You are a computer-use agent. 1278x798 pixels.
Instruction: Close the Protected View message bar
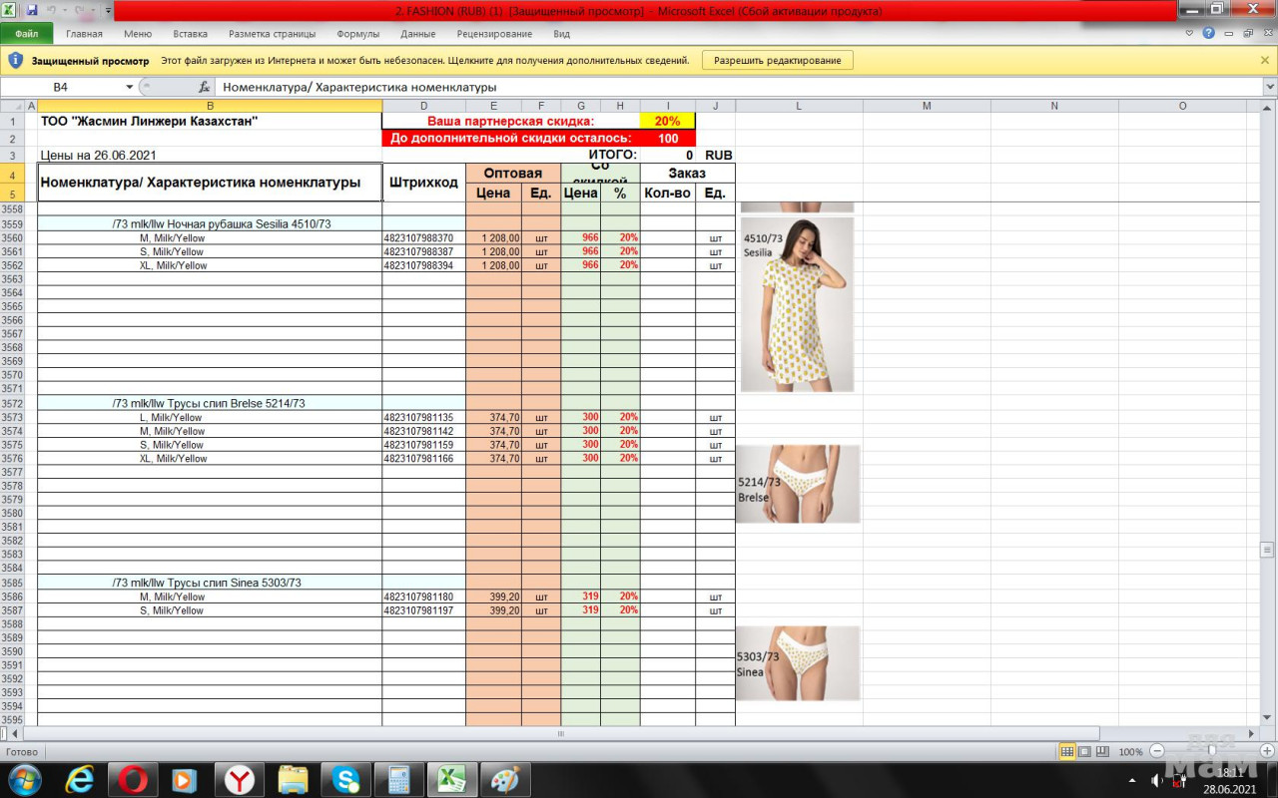(x=1265, y=60)
